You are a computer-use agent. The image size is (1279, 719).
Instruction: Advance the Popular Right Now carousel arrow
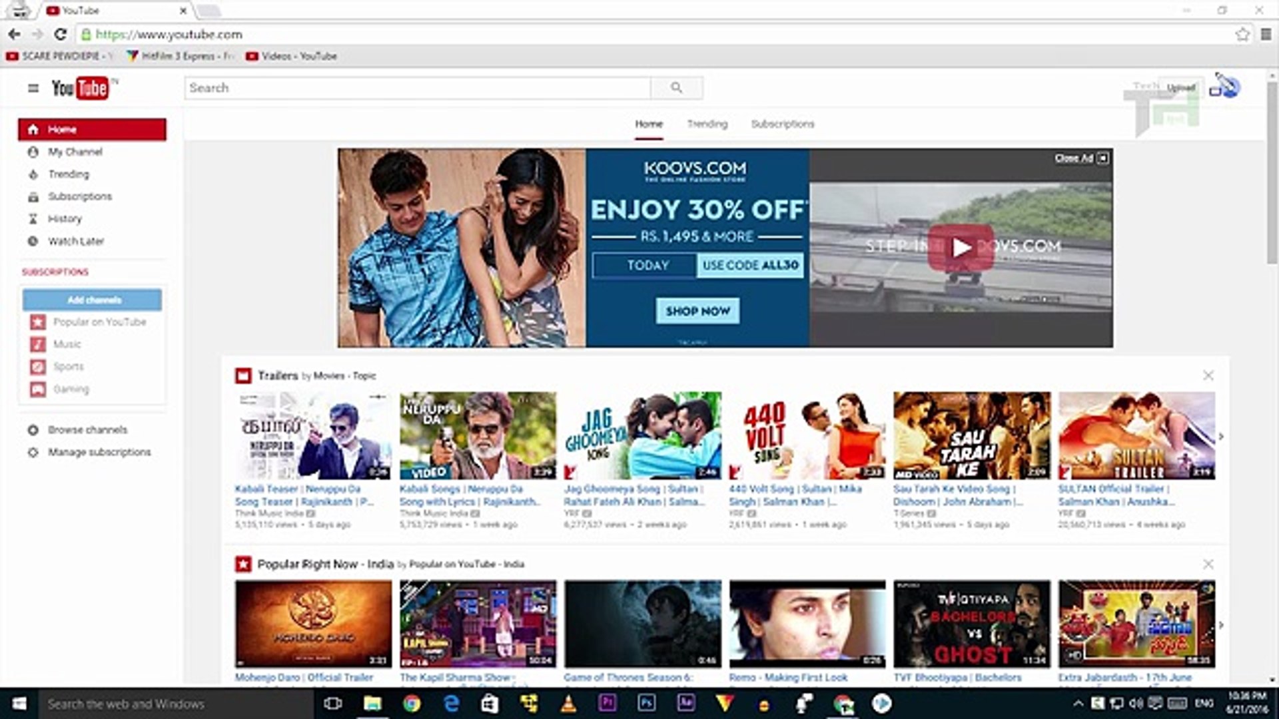click(1222, 624)
